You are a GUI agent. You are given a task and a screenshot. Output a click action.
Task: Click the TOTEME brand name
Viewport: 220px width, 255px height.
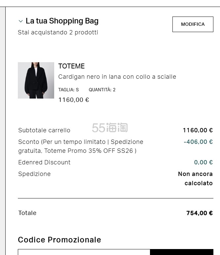71,66
